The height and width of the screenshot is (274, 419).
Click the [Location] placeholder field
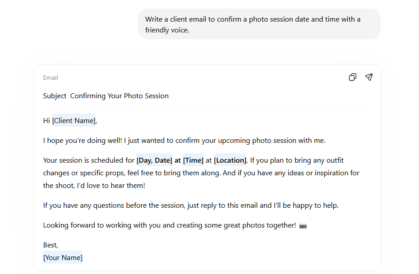pyautogui.click(x=230, y=160)
